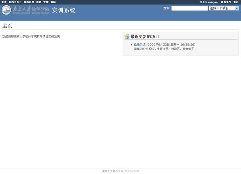Click the Nanjing University round logo

(x=6, y=10)
